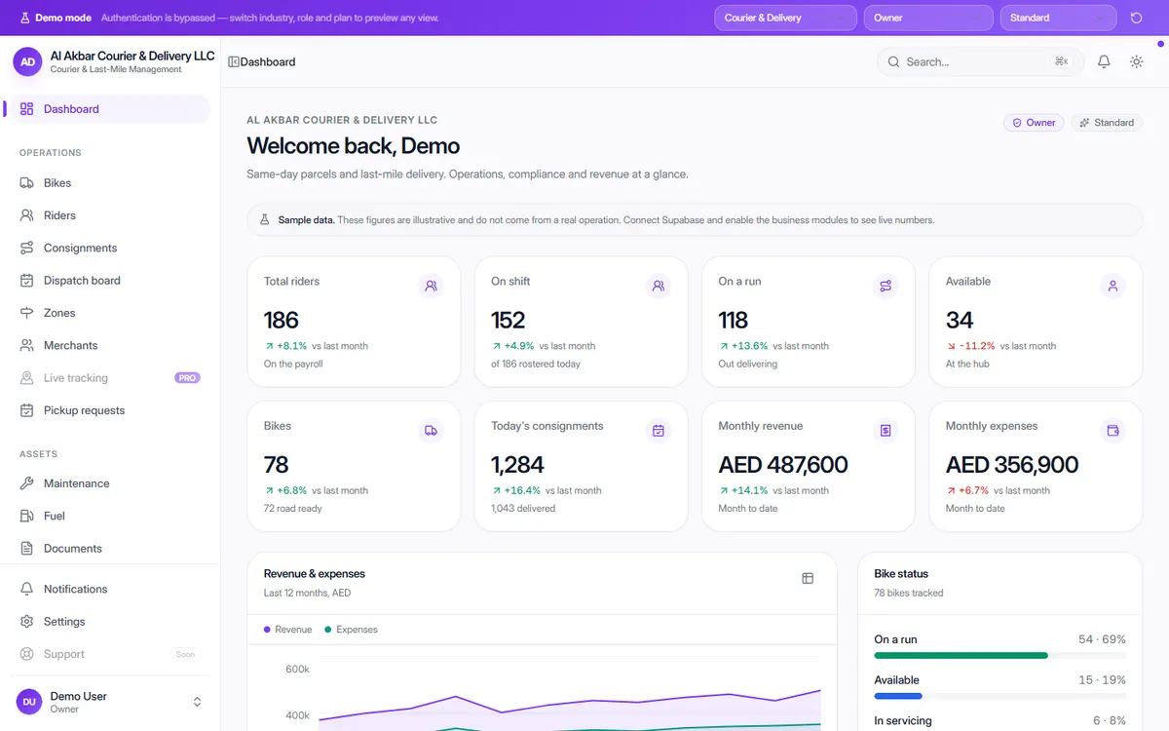Click the Available blue progress bar
Viewport: 1169px width, 731px height.
tap(898, 696)
